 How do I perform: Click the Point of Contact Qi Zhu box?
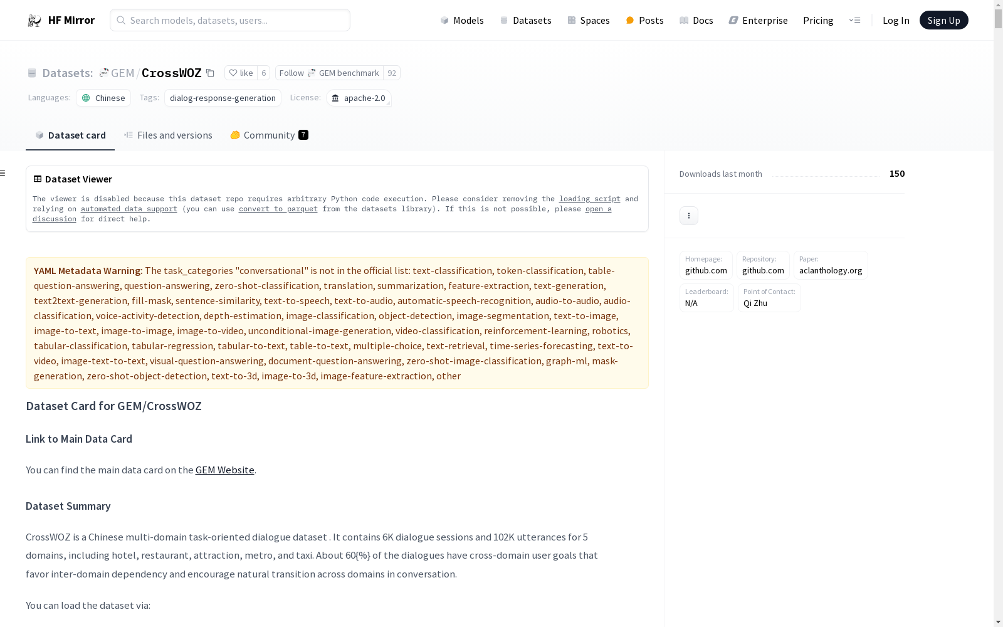pos(769,298)
